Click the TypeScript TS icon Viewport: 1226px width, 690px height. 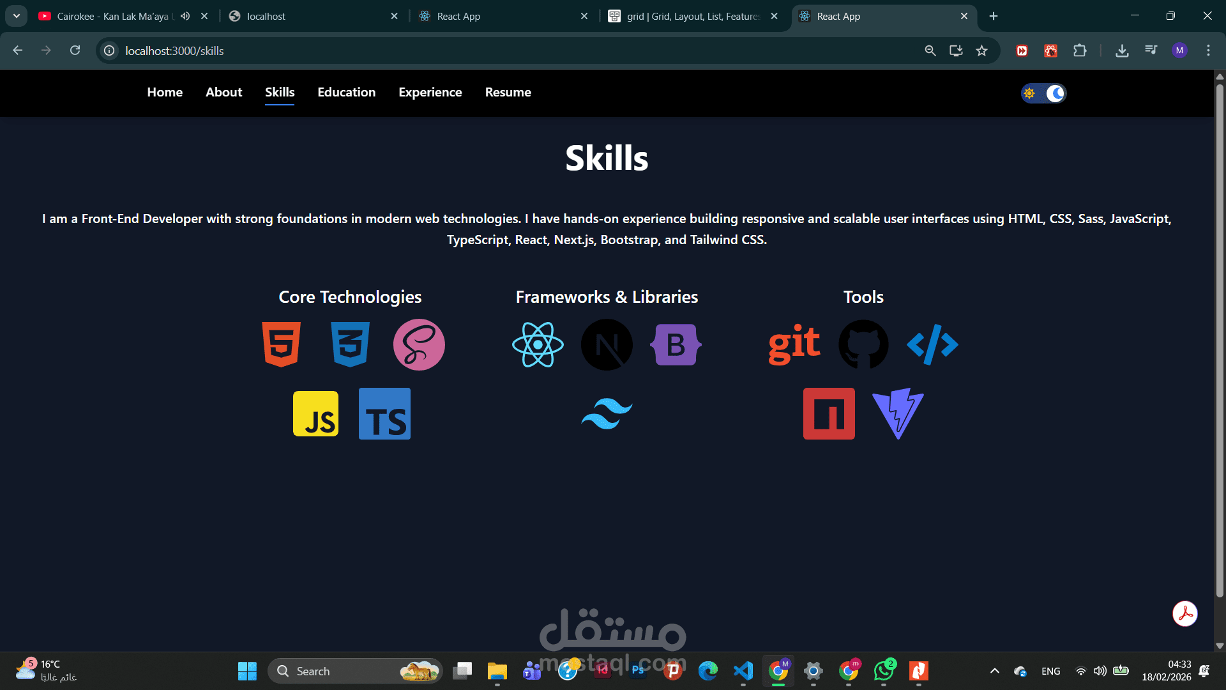(x=384, y=413)
